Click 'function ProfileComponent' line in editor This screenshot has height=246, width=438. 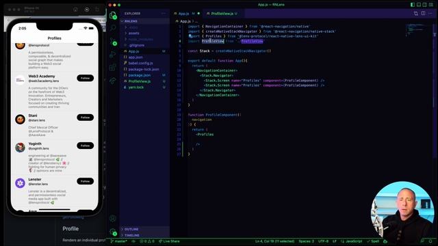click(214, 115)
